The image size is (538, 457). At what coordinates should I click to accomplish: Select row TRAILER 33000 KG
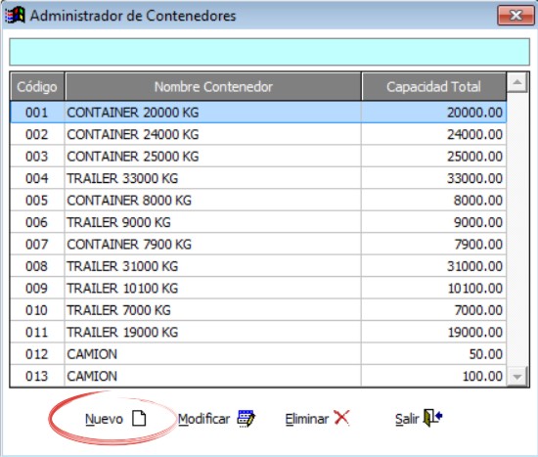[x=258, y=178]
